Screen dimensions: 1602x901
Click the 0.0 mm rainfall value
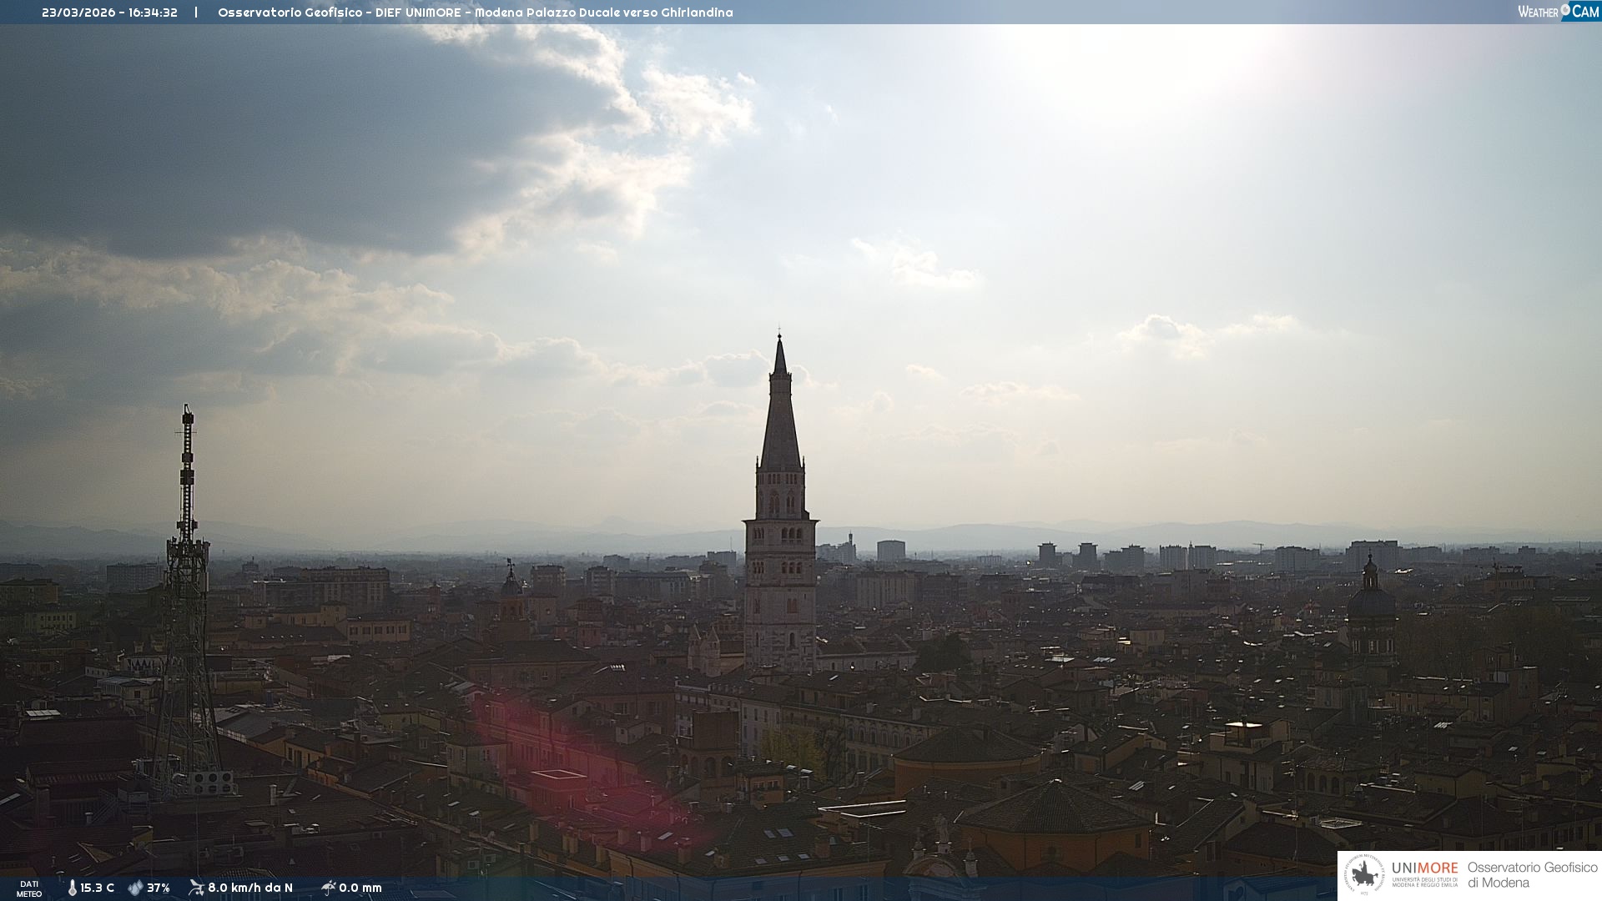pos(360,888)
